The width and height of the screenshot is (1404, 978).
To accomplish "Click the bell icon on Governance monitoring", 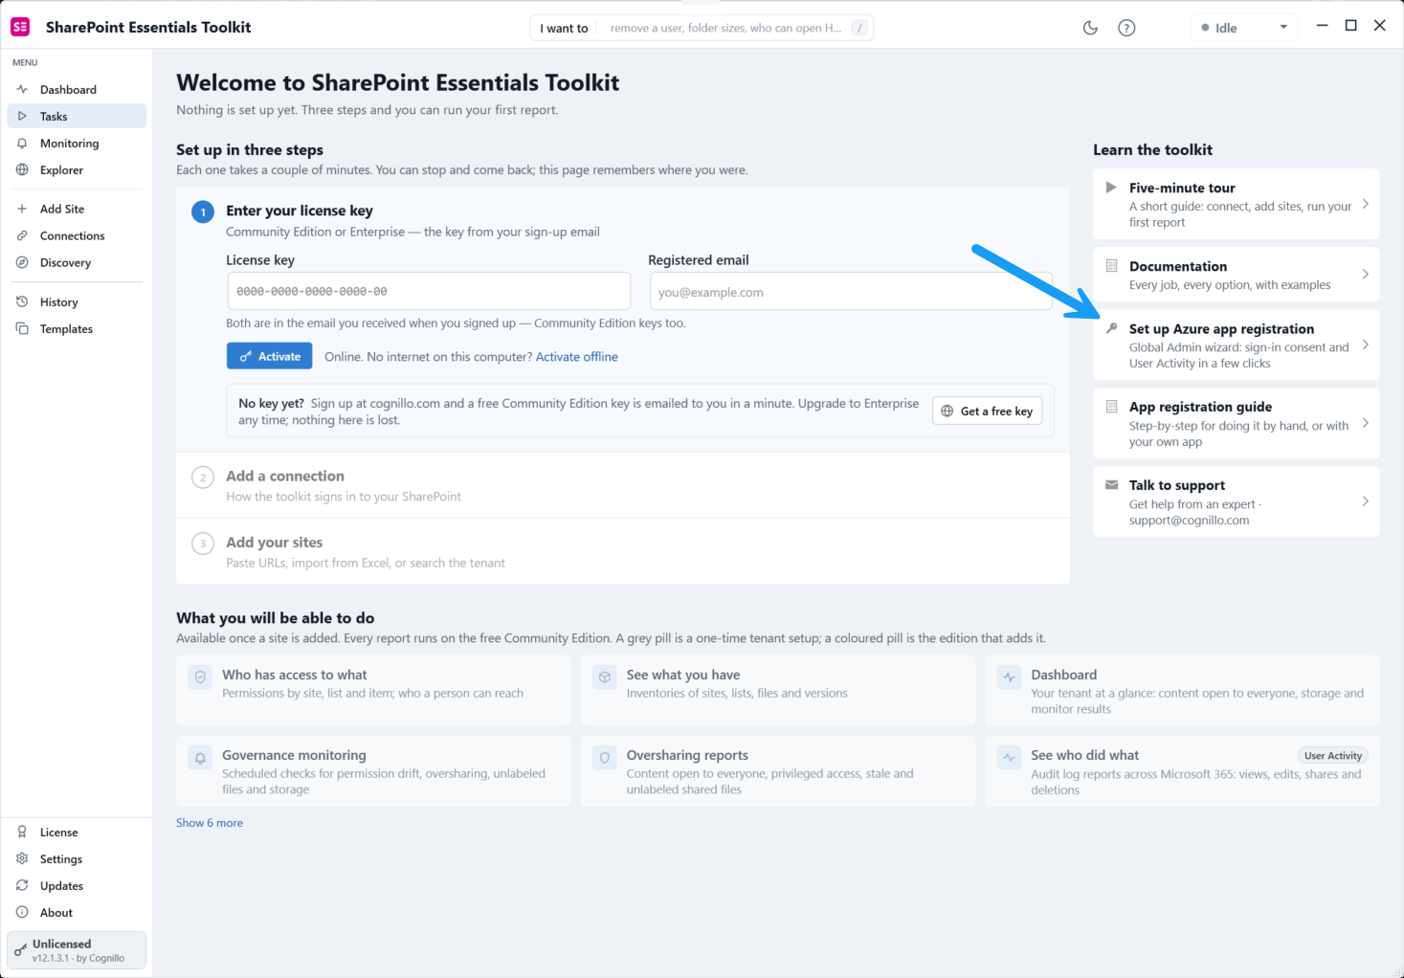I will point(200,758).
